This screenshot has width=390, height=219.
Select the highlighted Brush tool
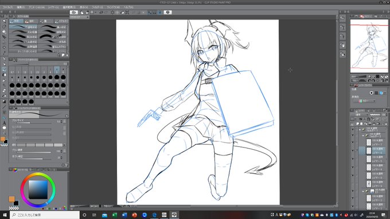4,69
